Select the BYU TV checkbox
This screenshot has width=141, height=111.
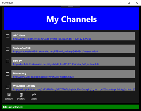tap(8, 61)
